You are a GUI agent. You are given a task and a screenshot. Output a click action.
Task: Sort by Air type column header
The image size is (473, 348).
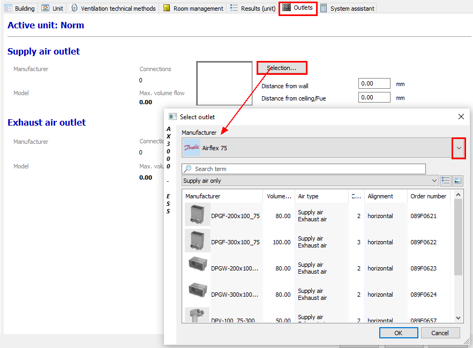point(321,196)
